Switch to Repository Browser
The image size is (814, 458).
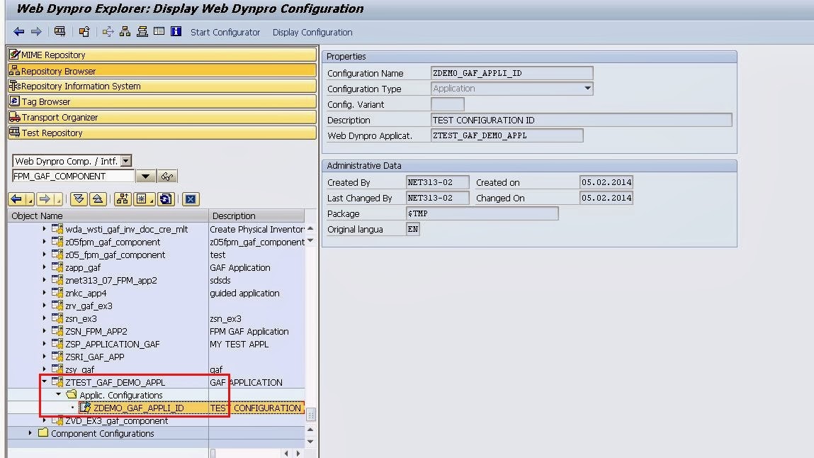[x=162, y=71]
